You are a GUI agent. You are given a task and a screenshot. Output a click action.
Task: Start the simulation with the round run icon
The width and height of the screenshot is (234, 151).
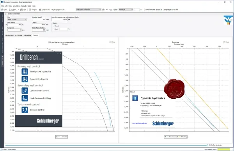pos(103,10)
